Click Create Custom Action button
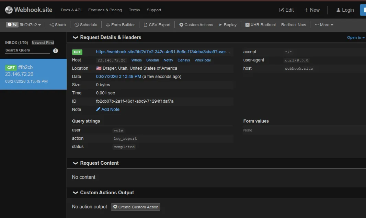Screen dimensions: 366x218 [136, 207]
